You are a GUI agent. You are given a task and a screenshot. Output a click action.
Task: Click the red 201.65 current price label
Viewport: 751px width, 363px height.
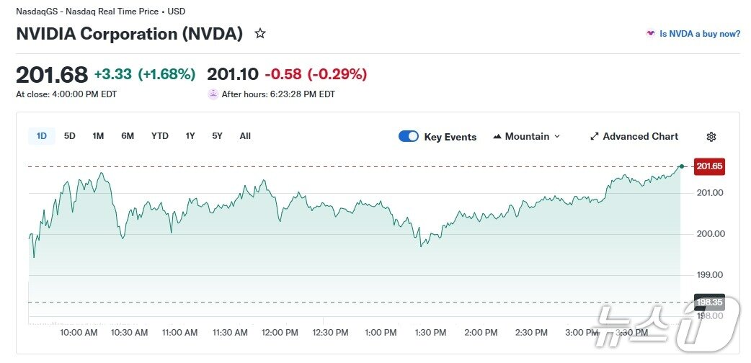pos(708,166)
